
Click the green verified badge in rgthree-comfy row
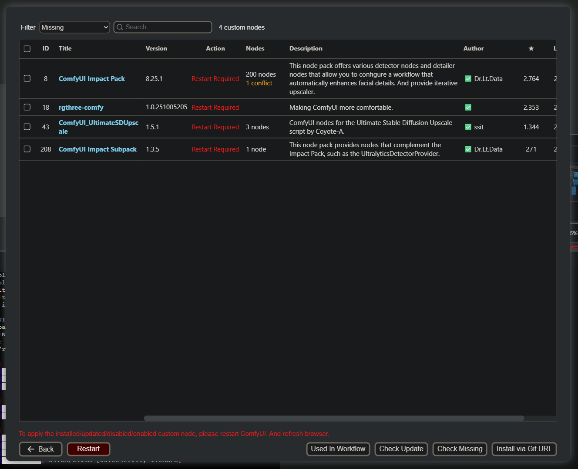click(x=468, y=108)
